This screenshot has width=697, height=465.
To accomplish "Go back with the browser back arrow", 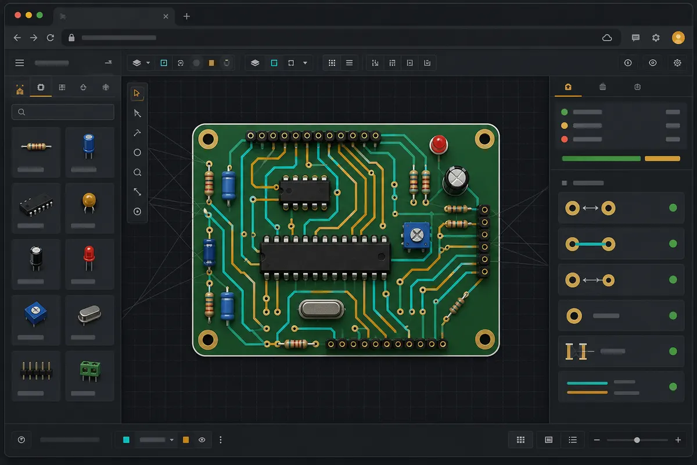I will [17, 38].
